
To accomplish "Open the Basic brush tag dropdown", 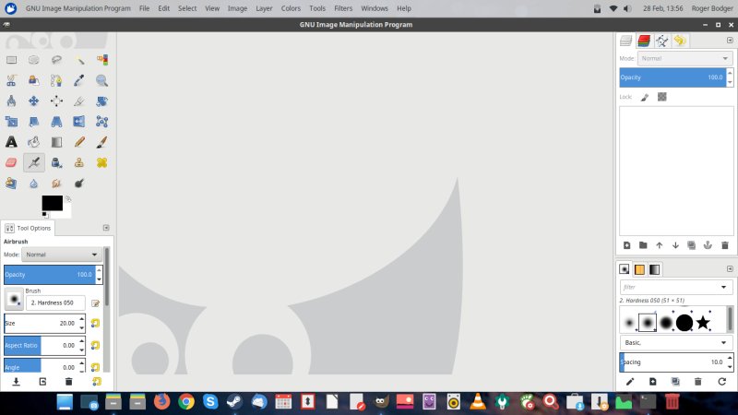I will (x=675, y=342).
